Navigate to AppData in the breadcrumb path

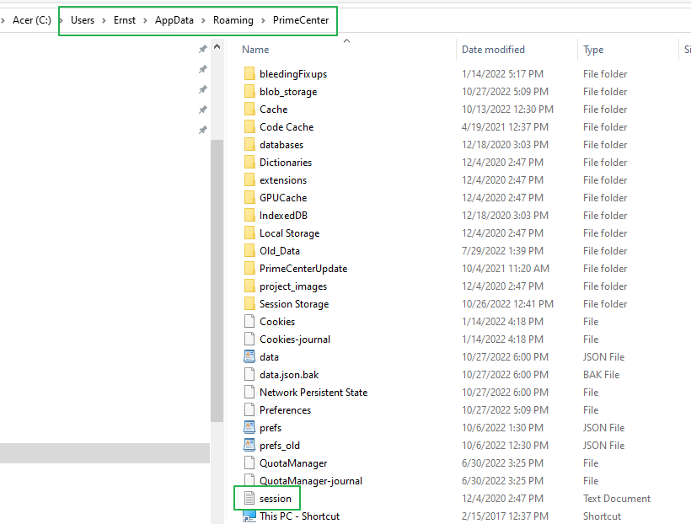tap(172, 20)
